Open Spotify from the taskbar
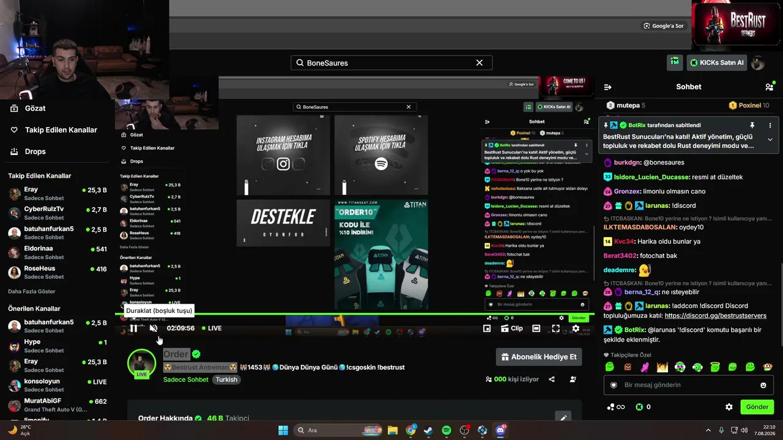 point(447,430)
